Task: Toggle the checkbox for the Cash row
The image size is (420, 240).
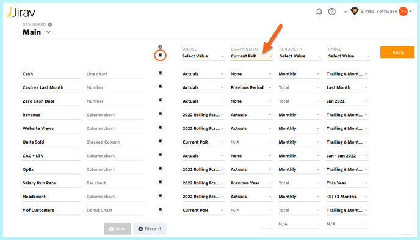Action: pos(160,73)
